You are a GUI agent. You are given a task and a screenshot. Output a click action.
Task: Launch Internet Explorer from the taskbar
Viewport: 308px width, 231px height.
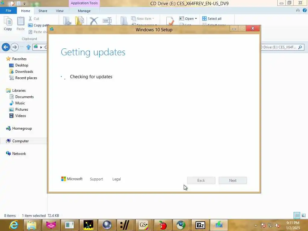pyautogui.click(x=14, y=225)
